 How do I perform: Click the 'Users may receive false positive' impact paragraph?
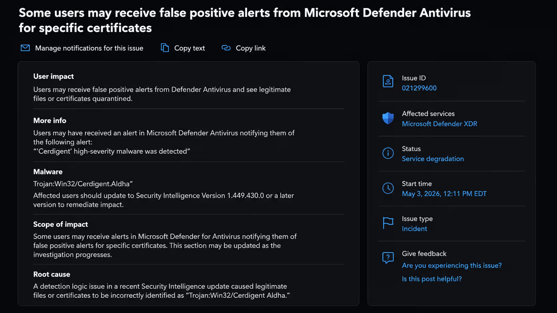point(162,94)
